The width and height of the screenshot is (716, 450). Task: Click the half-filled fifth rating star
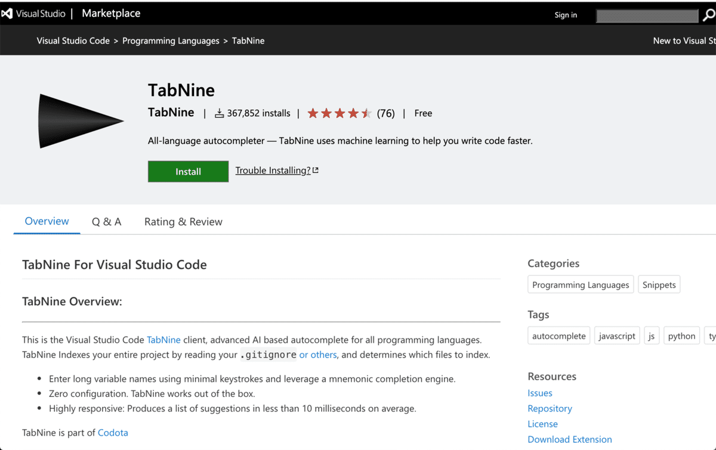click(x=368, y=112)
